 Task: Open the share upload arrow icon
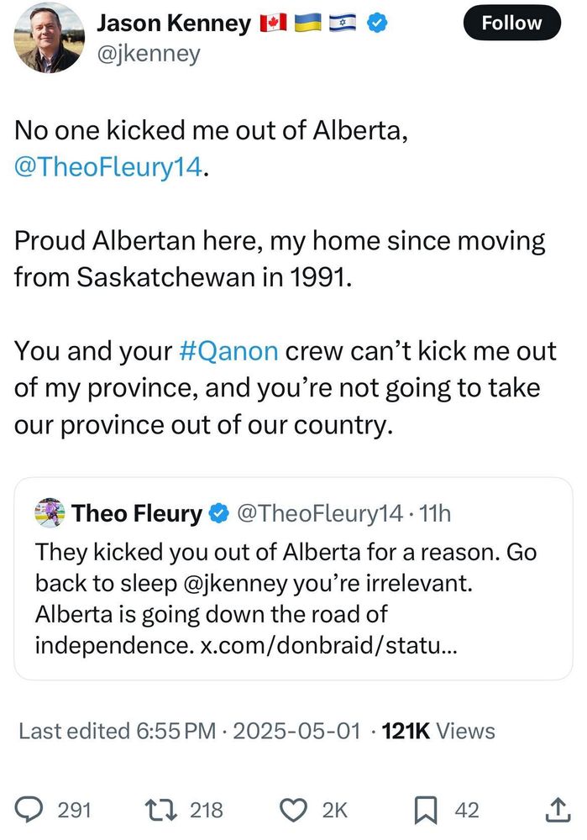(x=558, y=810)
